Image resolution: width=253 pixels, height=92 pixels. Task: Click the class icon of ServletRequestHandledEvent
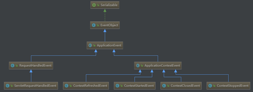(7, 86)
